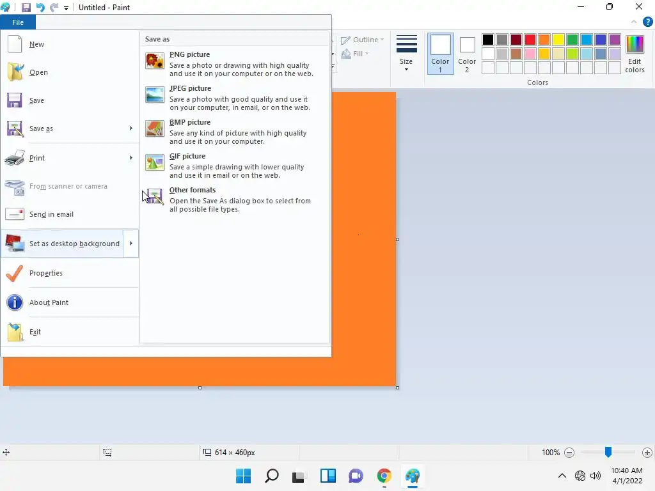
Task: Select Set as desktop background
Action: [x=63, y=244]
